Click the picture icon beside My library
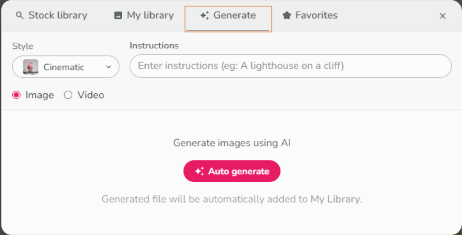The width and height of the screenshot is (462, 235). pyautogui.click(x=118, y=16)
